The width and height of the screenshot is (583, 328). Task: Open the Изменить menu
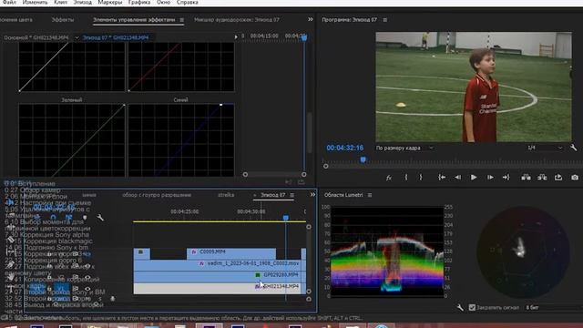[x=35, y=2]
